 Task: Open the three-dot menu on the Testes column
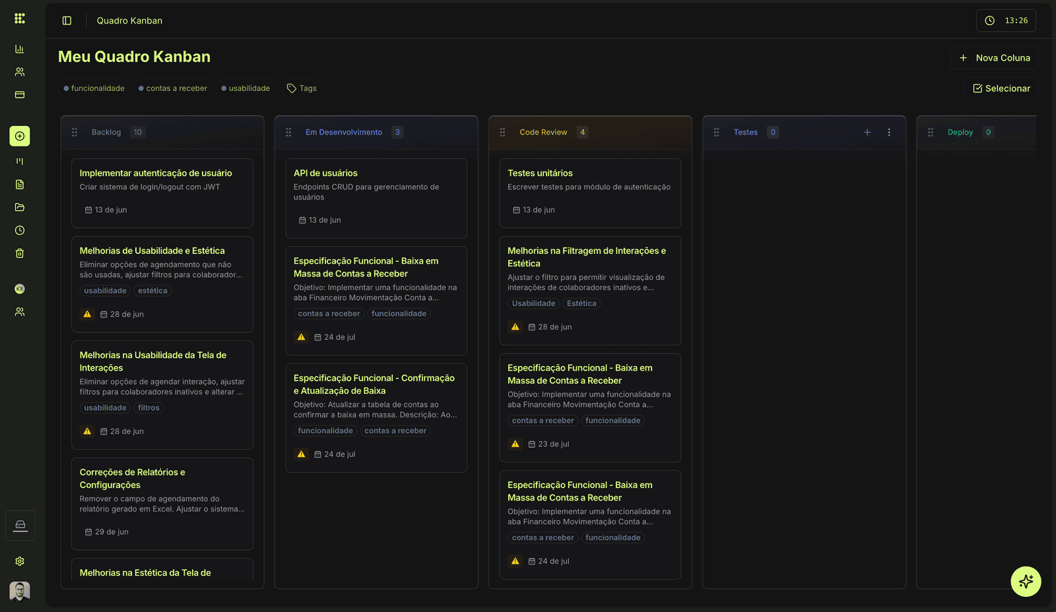pyautogui.click(x=890, y=132)
